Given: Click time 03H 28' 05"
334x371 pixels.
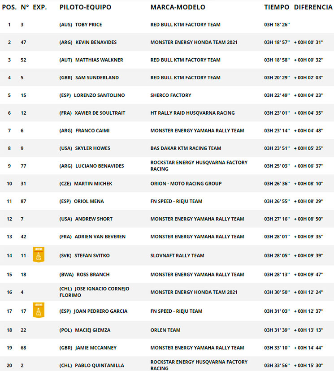Looking at the screenshot, I should [277, 255].
